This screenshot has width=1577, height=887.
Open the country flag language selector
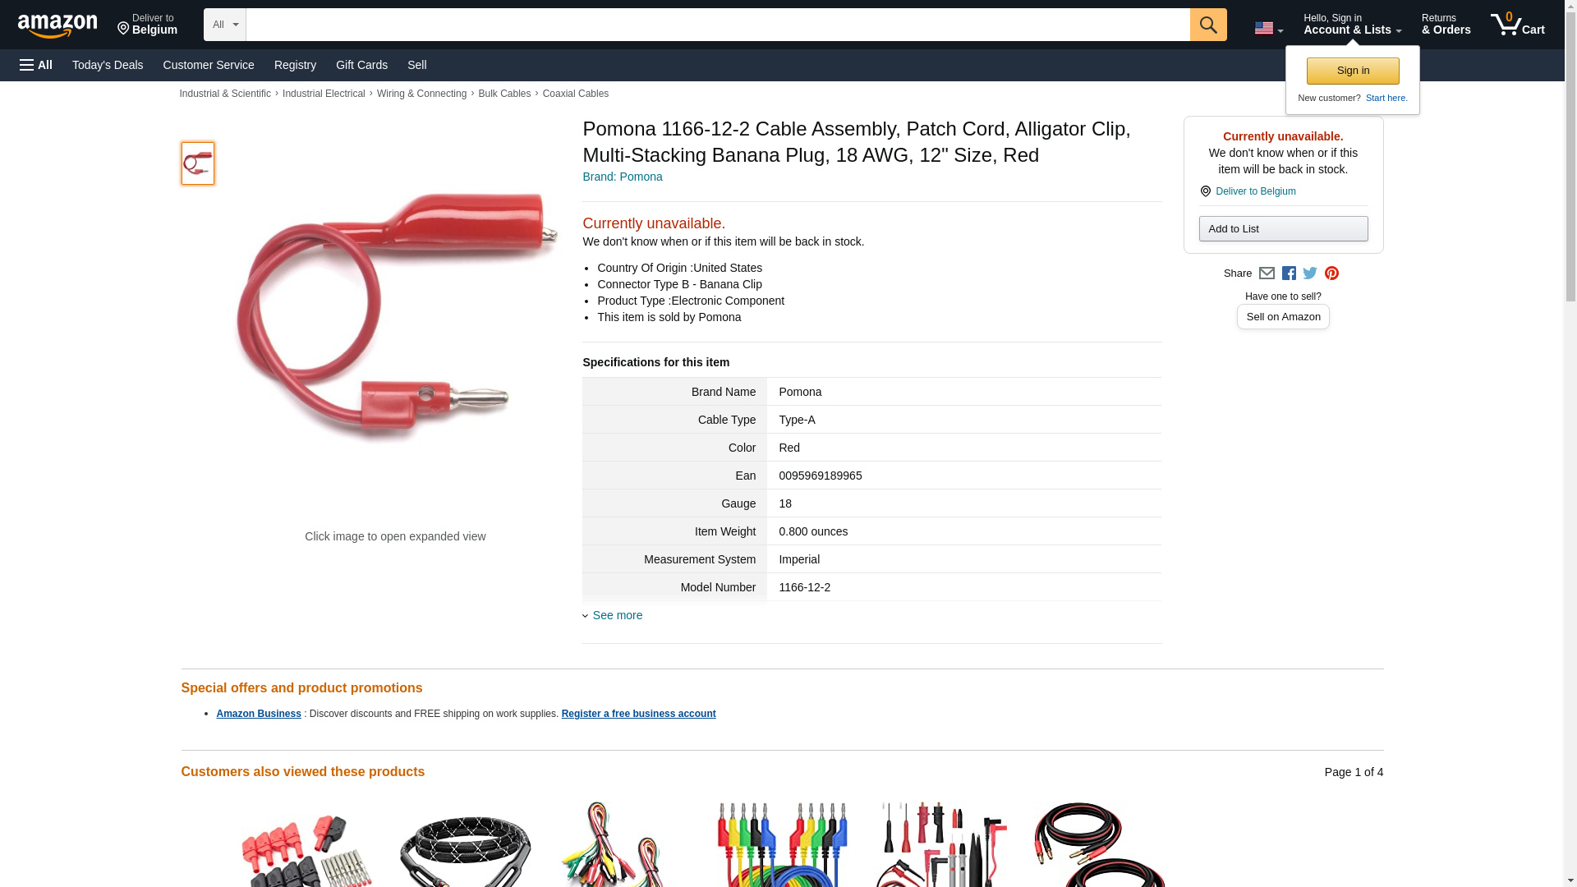pos(1268,29)
